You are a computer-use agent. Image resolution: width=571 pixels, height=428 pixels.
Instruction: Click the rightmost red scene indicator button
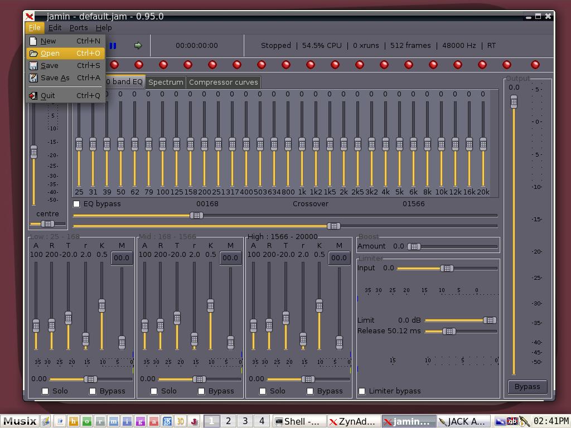[x=535, y=65]
